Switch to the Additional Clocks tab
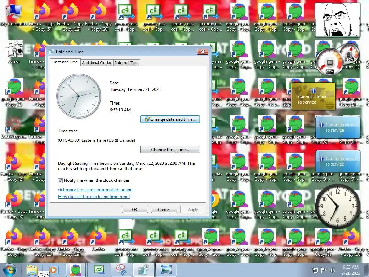 (x=96, y=63)
